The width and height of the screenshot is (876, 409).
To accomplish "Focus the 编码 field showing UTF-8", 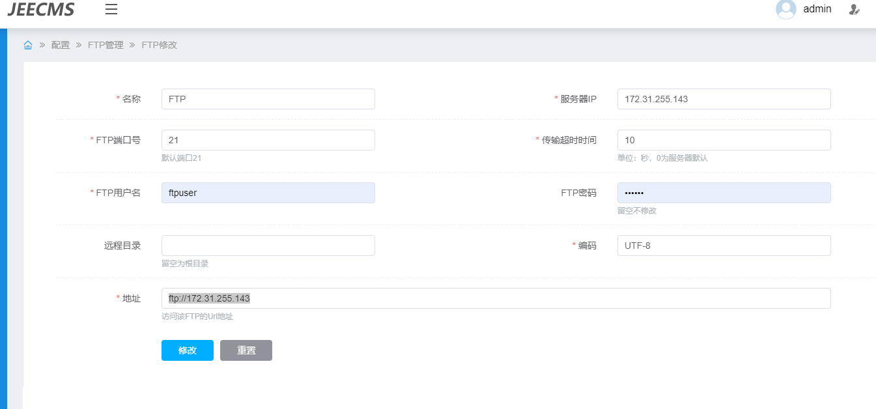I will [x=724, y=246].
